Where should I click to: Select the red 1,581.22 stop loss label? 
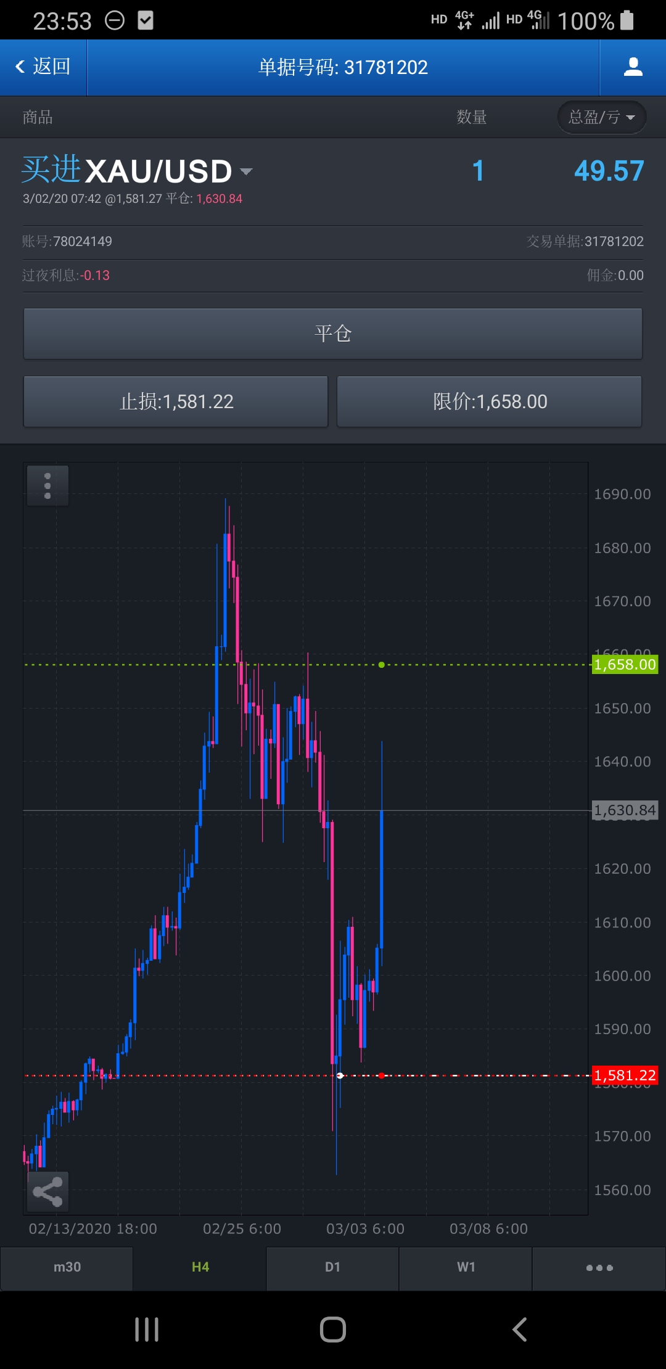point(625,1075)
